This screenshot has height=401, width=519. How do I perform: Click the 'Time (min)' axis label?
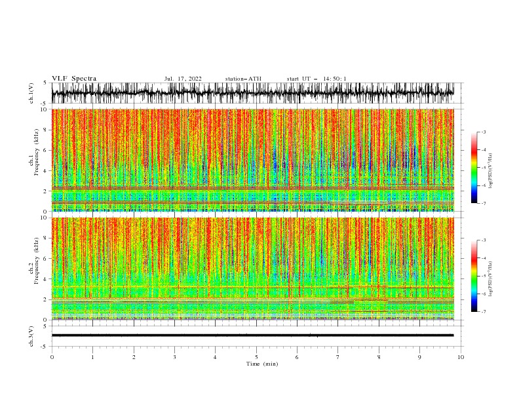tap(262, 364)
